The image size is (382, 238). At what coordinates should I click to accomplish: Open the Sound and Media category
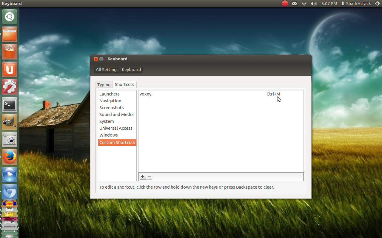click(117, 115)
